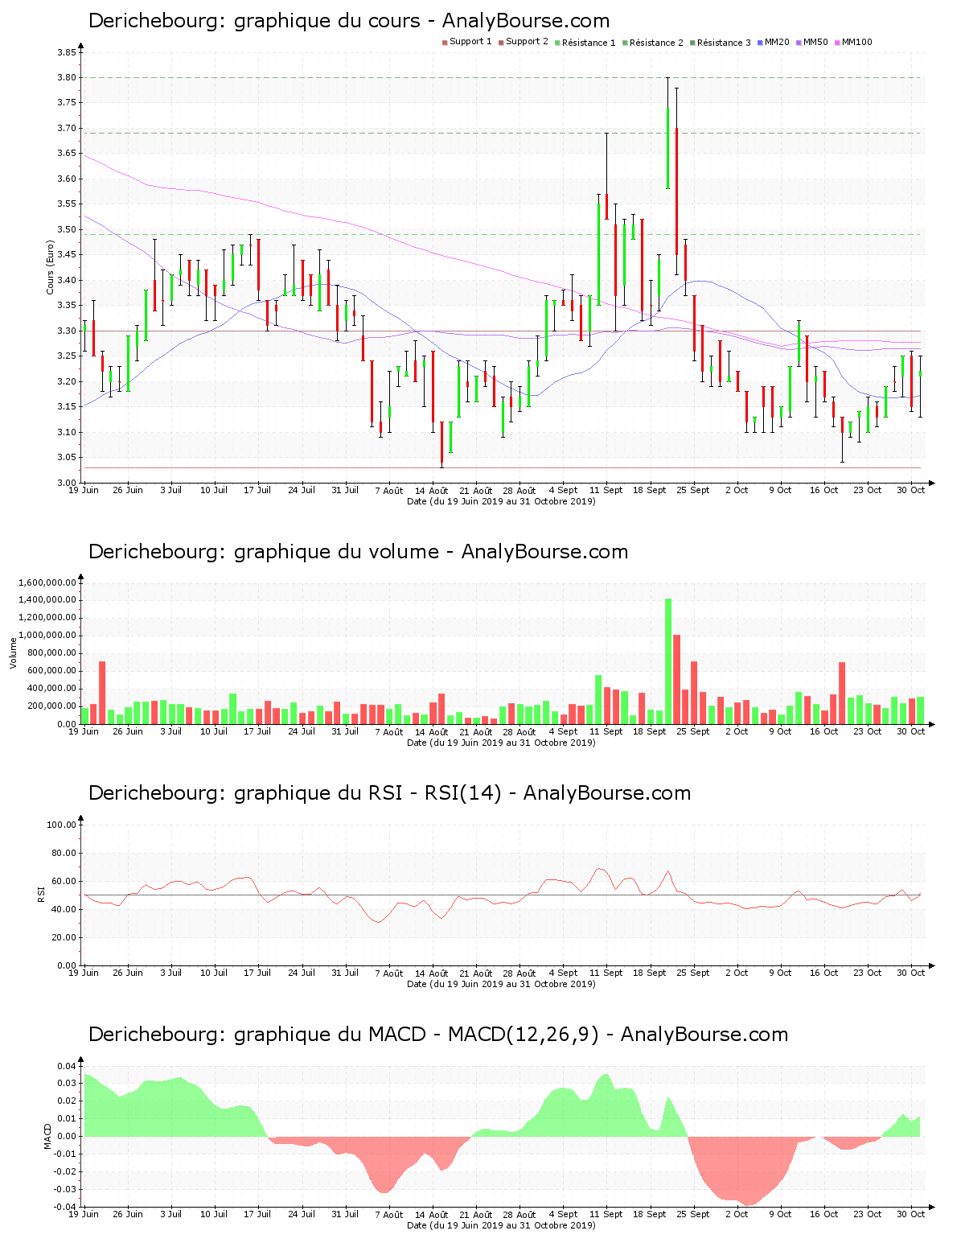Click the tallest green volume bar

click(x=668, y=661)
